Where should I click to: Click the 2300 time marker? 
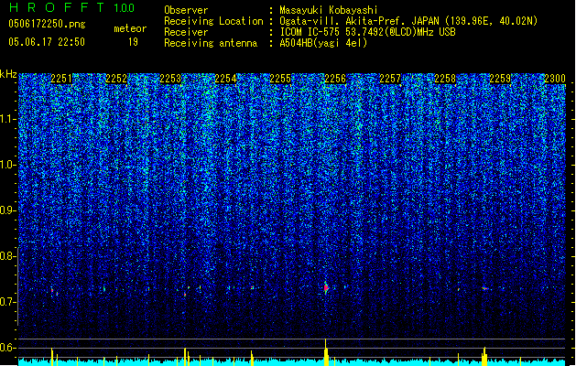555,79
